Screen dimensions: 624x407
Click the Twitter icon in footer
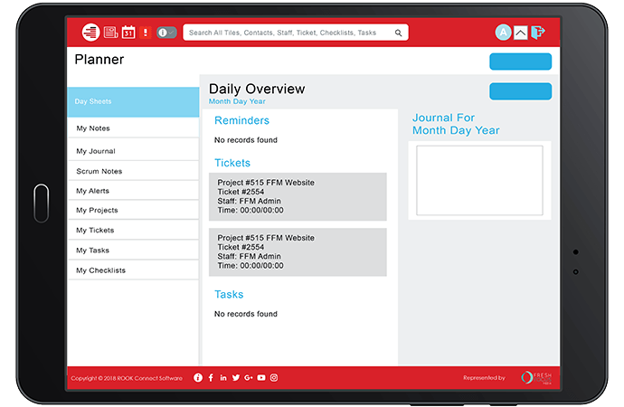236,377
